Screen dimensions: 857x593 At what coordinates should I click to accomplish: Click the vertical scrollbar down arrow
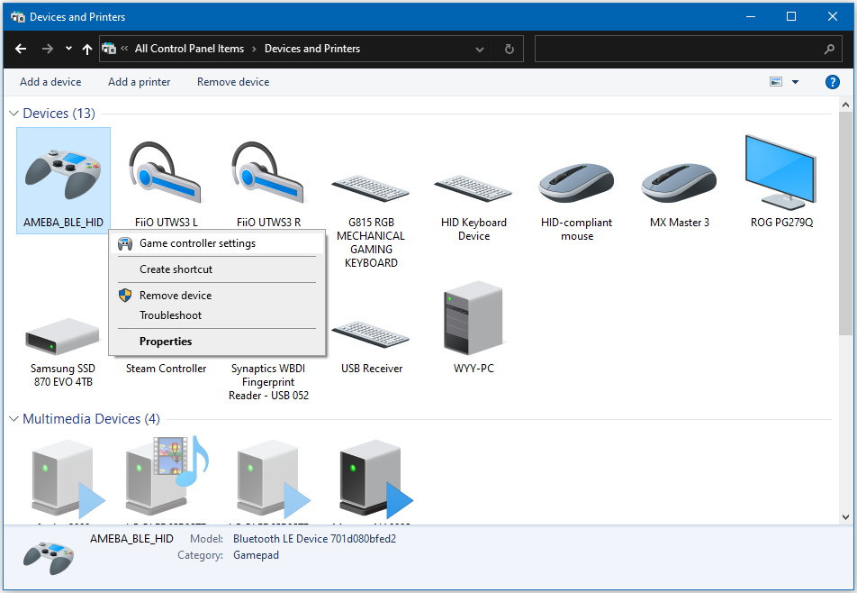point(845,516)
